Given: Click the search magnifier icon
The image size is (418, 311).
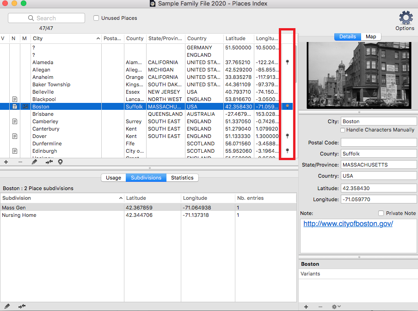Looking at the screenshot, I should point(31,18).
